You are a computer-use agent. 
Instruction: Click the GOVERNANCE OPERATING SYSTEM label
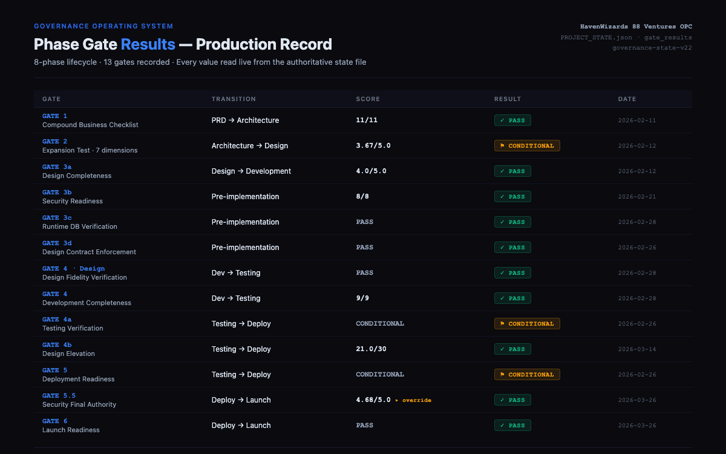[x=103, y=26]
